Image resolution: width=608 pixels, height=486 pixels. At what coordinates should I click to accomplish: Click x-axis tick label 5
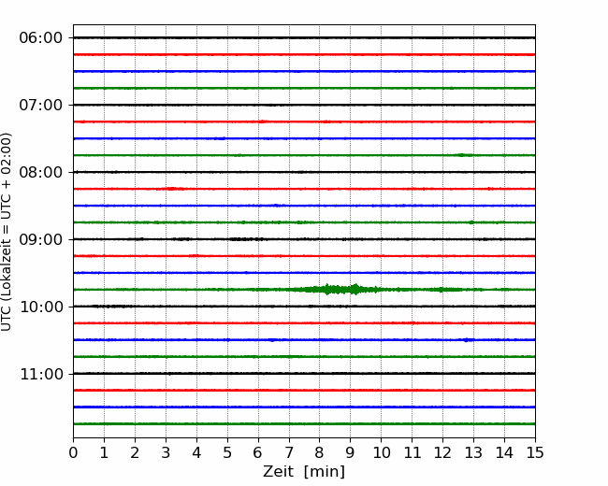pos(227,452)
